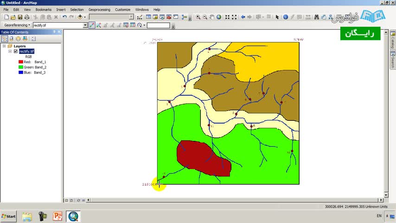Viewport: 396px width, 223px height.
Task: Open the ModelBuilder window
Action: [x=184, y=17]
